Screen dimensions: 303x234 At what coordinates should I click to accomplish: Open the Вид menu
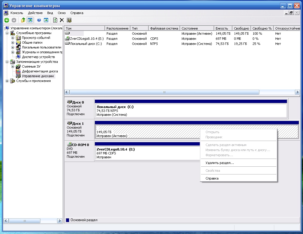pos(50,13)
